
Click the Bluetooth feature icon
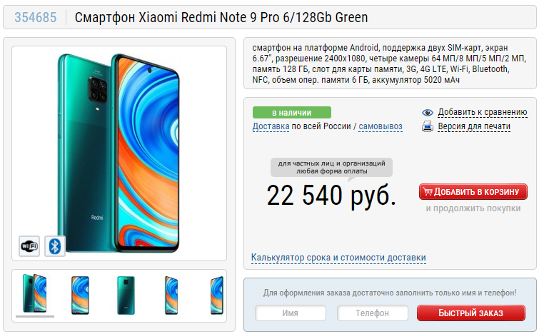click(x=55, y=247)
